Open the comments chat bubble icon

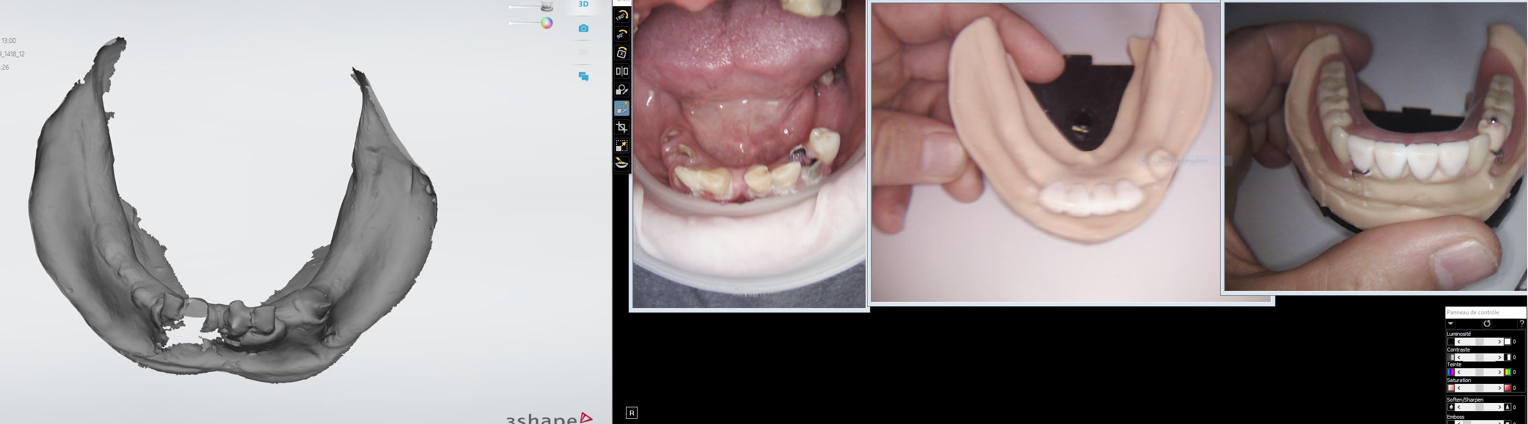click(583, 76)
